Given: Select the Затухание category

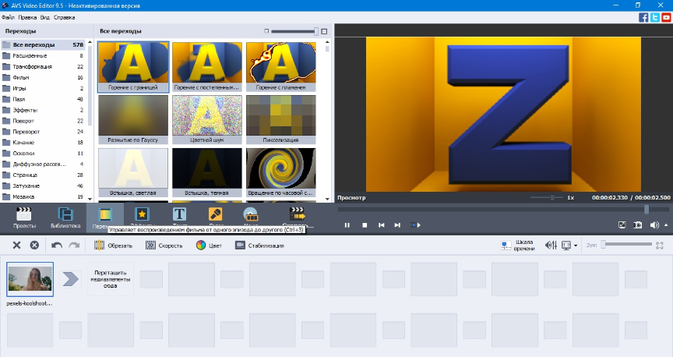Looking at the screenshot, I should click(43, 186).
